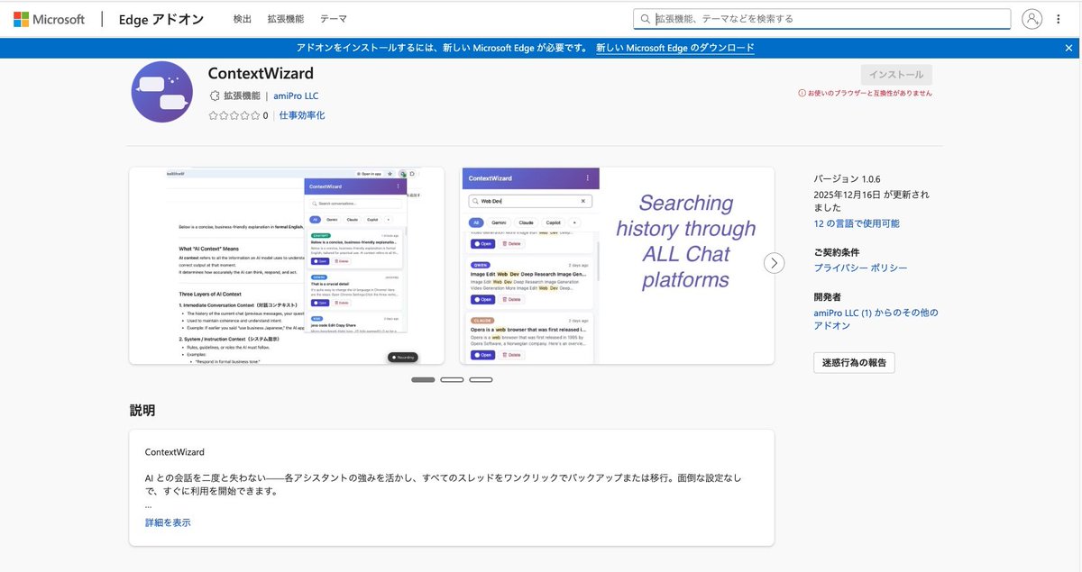Image resolution: width=1082 pixels, height=572 pixels.
Task: Click the バージョン 1.0.6 text
Action: click(847, 179)
